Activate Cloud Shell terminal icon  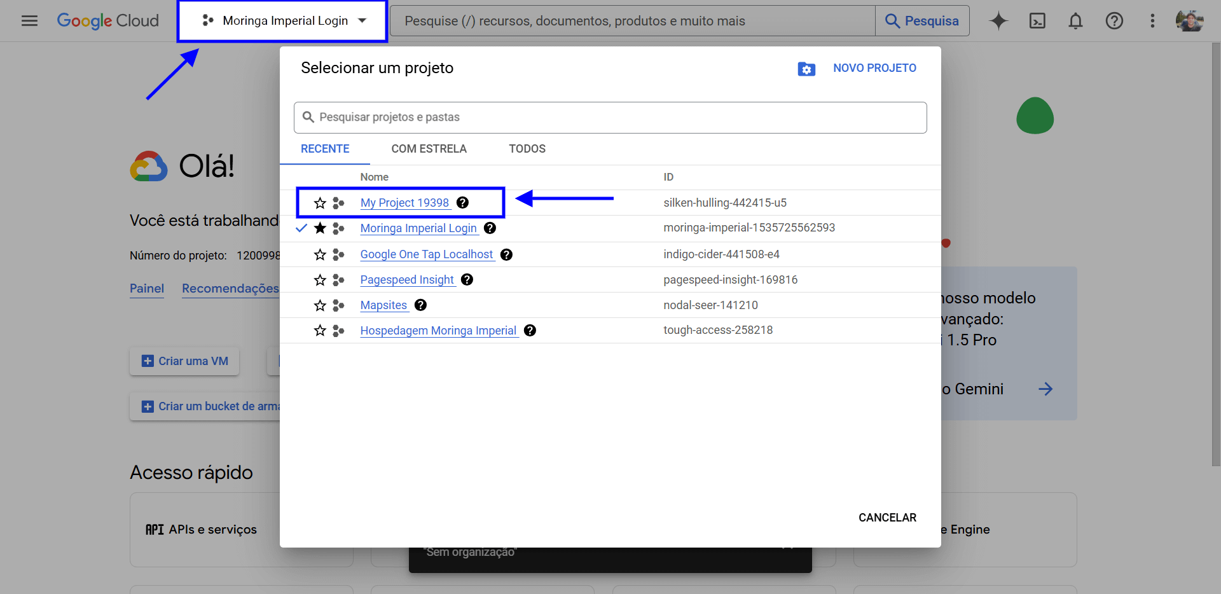[1037, 21]
